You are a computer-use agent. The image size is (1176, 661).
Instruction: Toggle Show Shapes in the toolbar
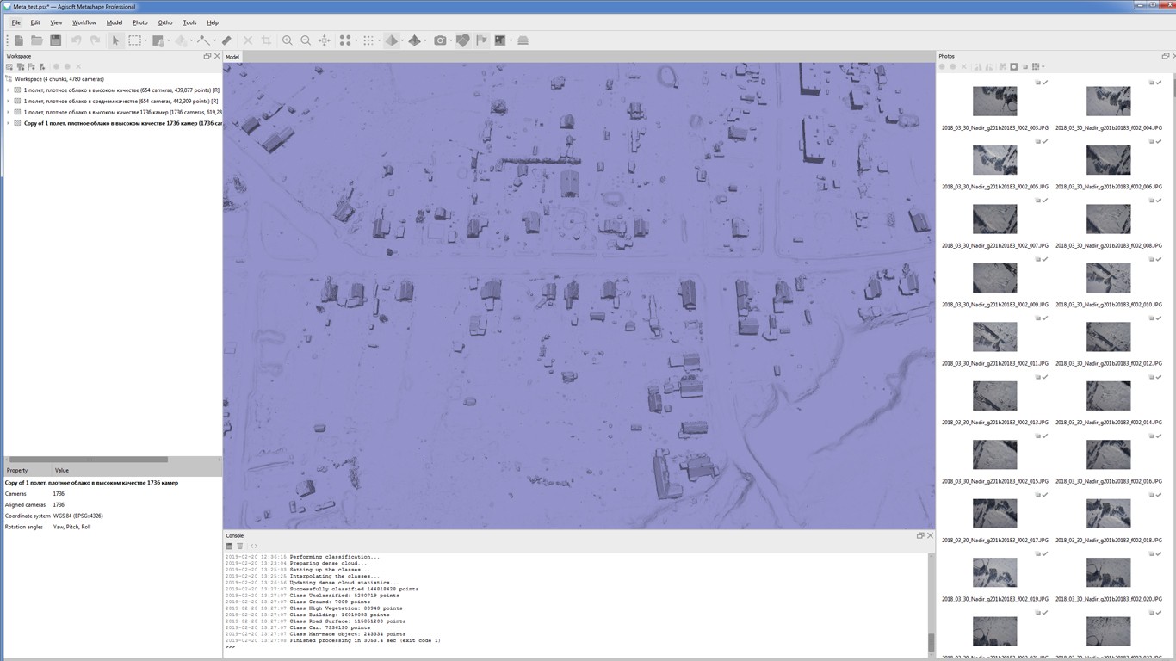pyautogui.click(x=462, y=40)
